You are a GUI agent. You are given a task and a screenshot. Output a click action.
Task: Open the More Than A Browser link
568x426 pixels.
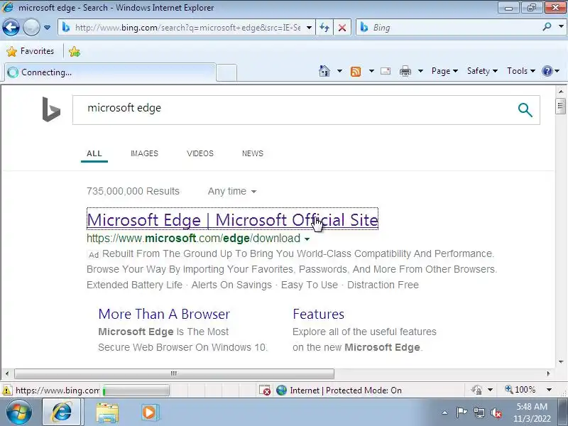click(x=164, y=314)
